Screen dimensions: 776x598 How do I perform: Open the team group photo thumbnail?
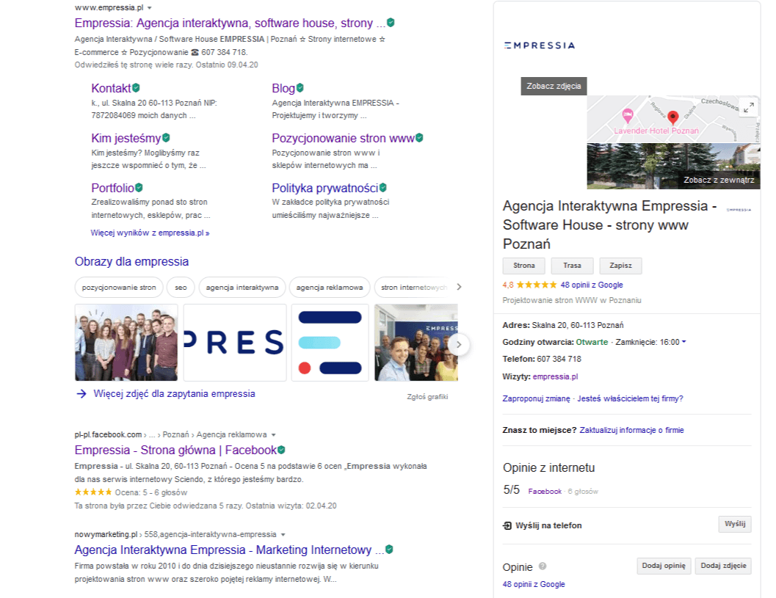126,342
